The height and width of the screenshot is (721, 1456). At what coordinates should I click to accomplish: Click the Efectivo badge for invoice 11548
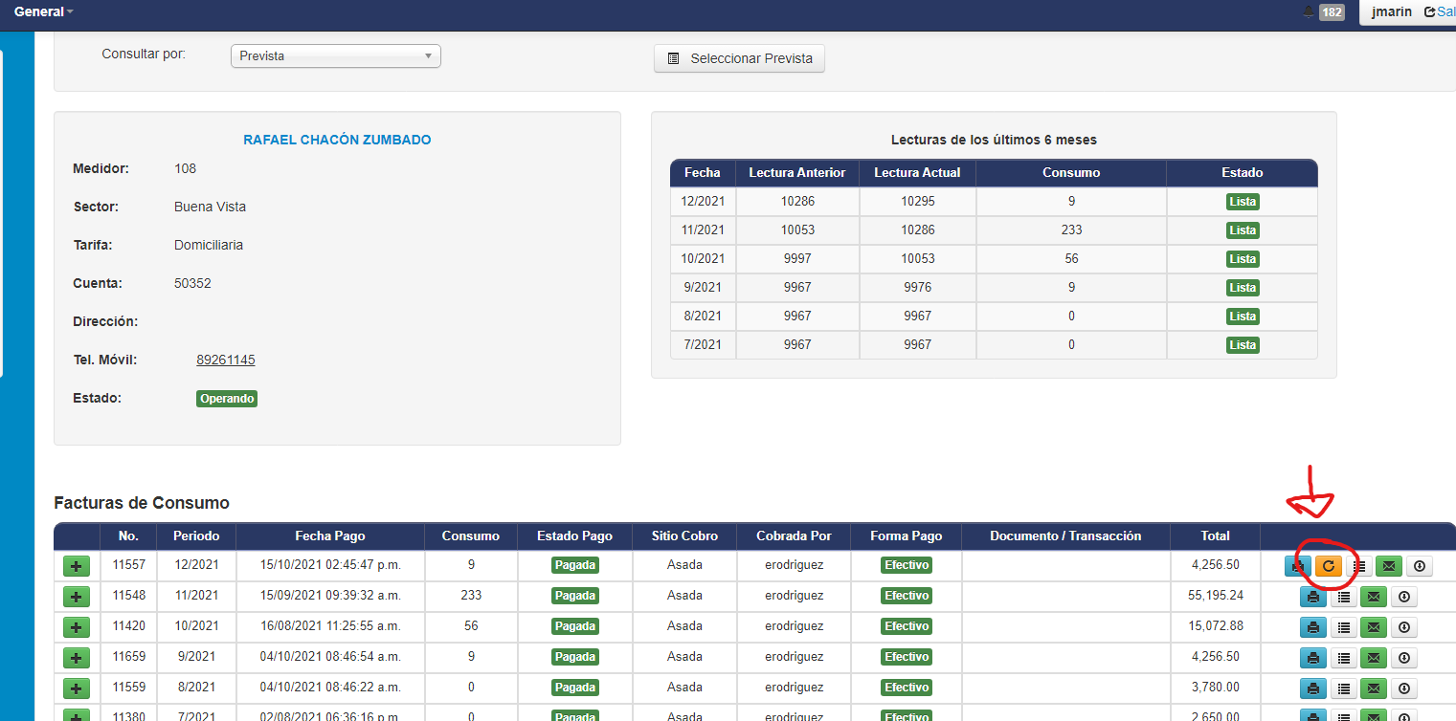tap(907, 596)
